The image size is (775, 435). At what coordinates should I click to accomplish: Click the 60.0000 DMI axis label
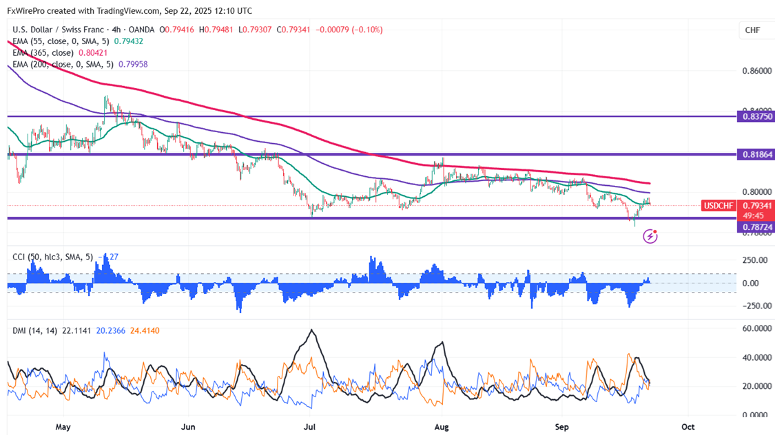(x=756, y=328)
